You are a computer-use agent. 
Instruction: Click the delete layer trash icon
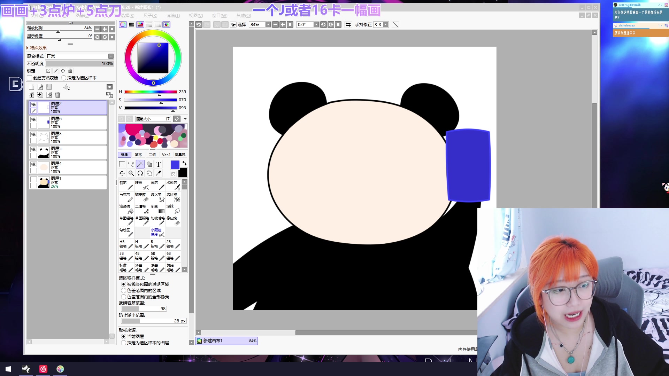click(58, 95)
